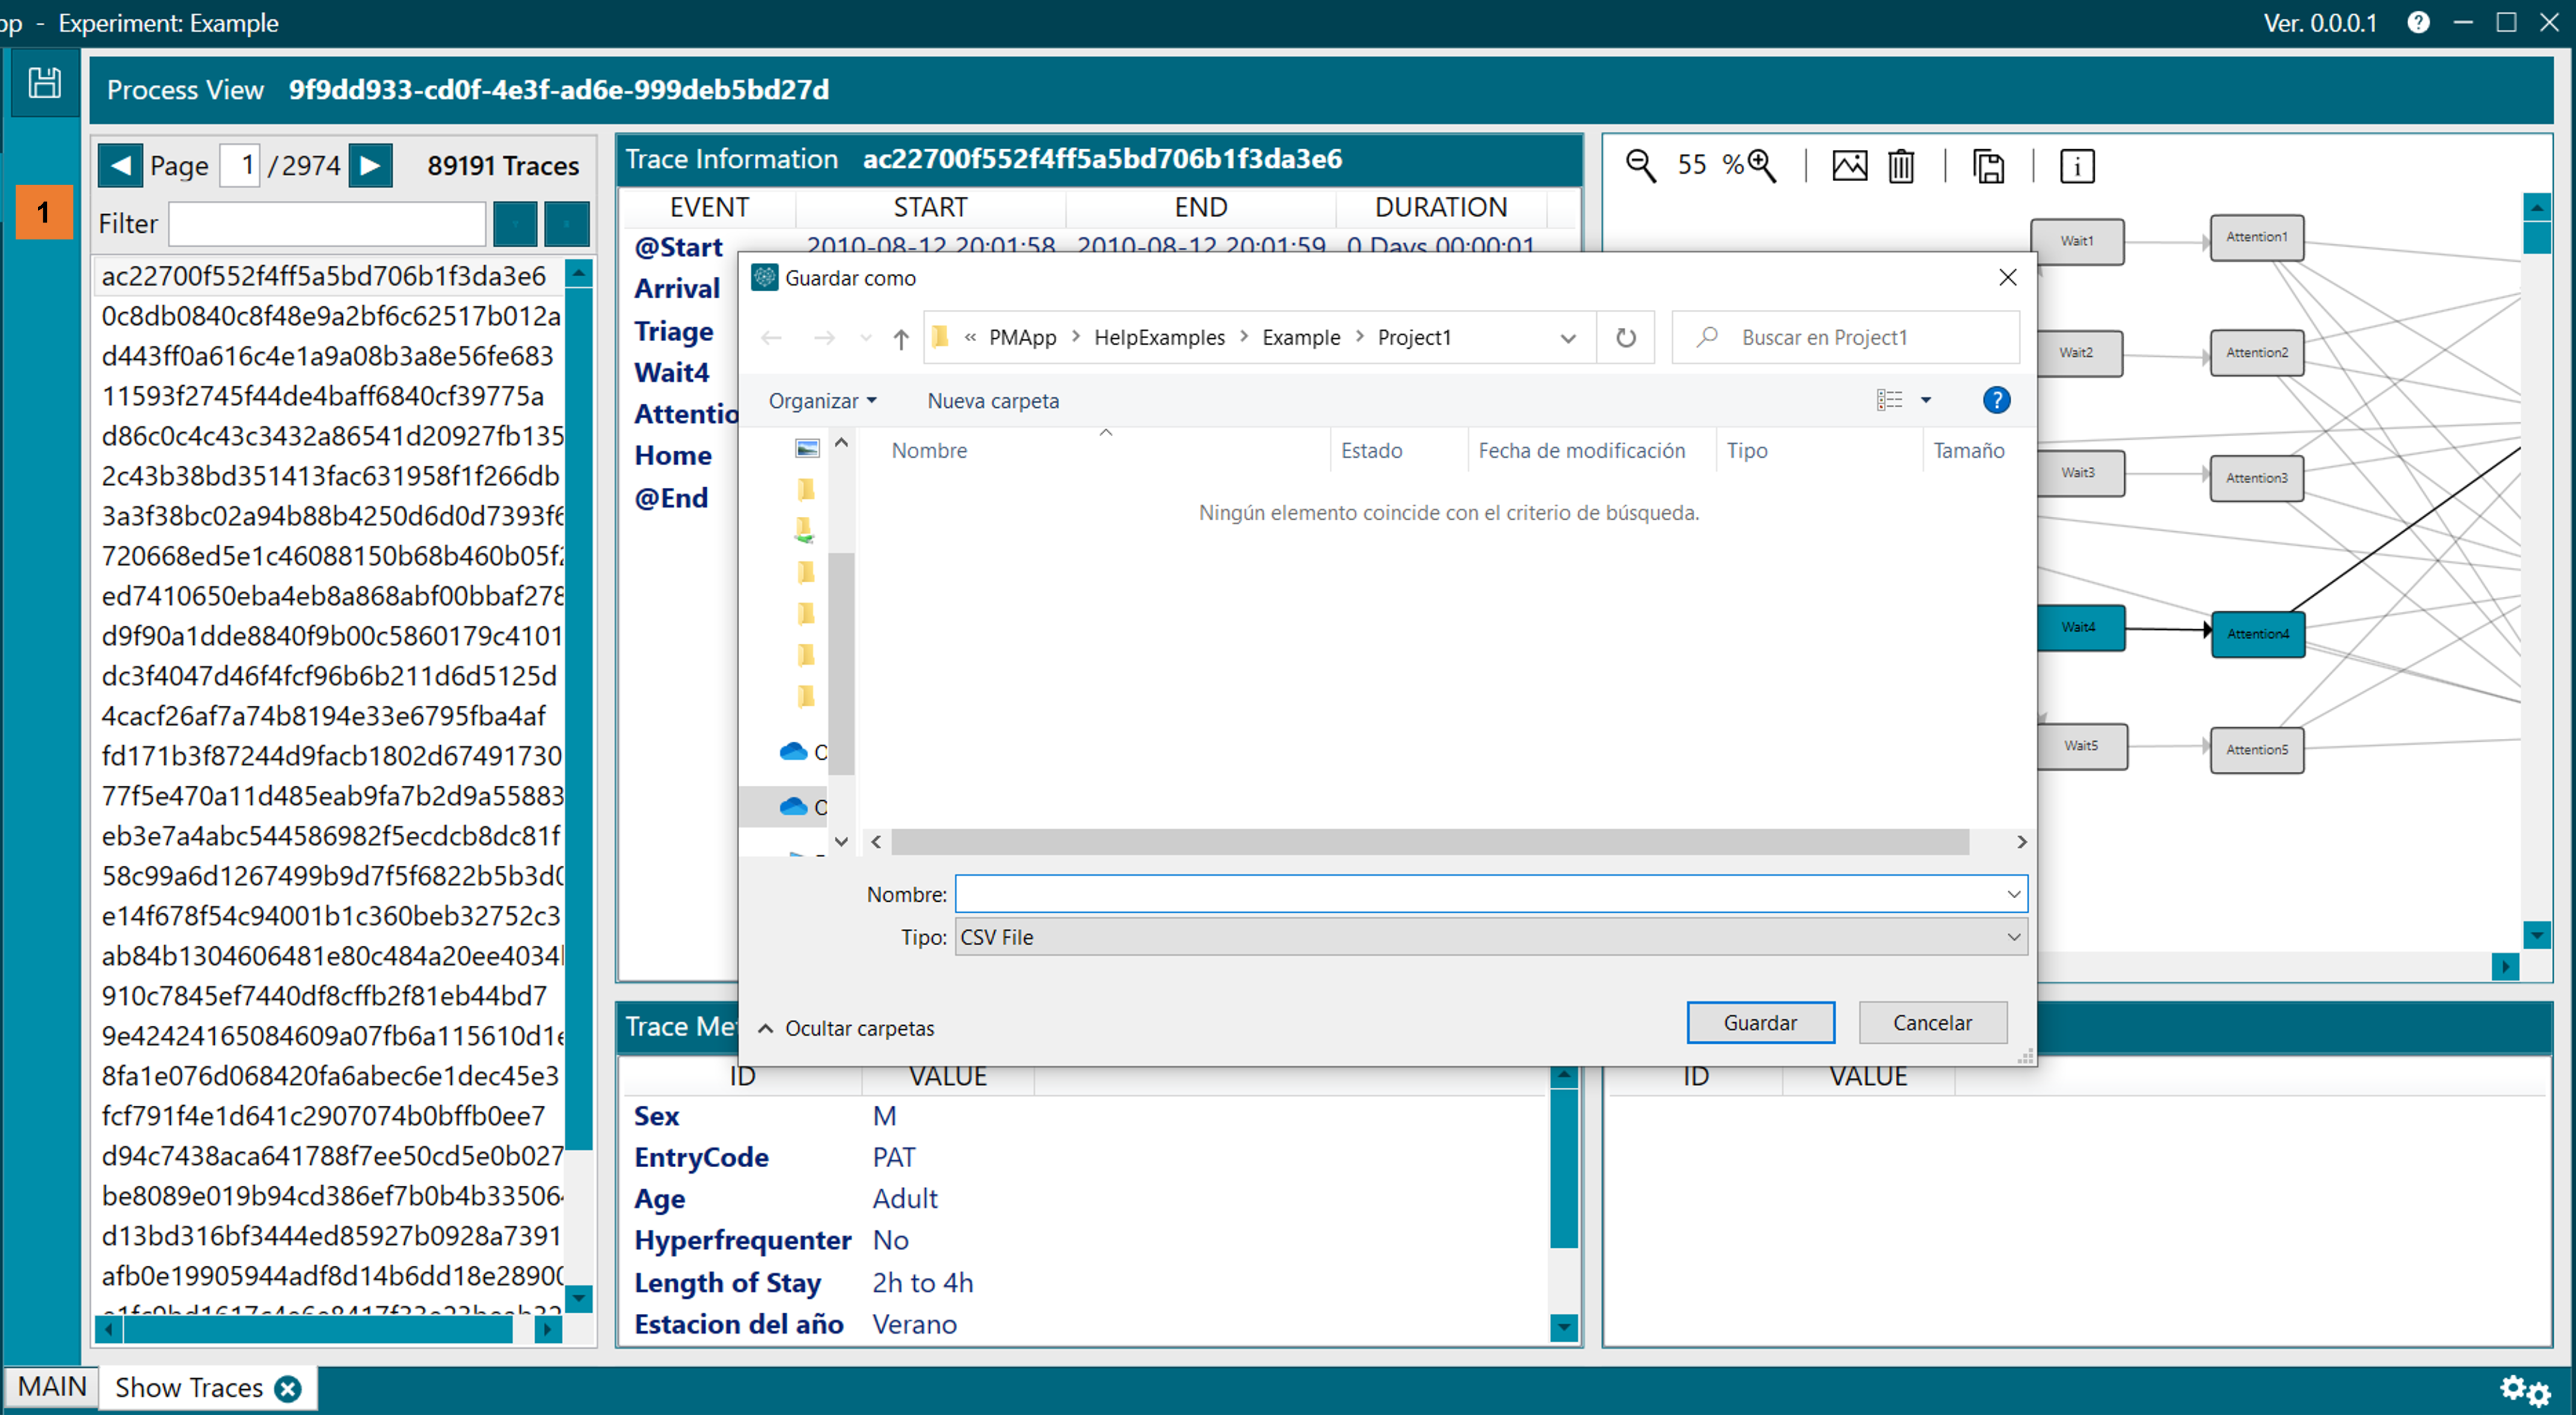
Task: Click the Triage event row
Action: tap(674, 331)
